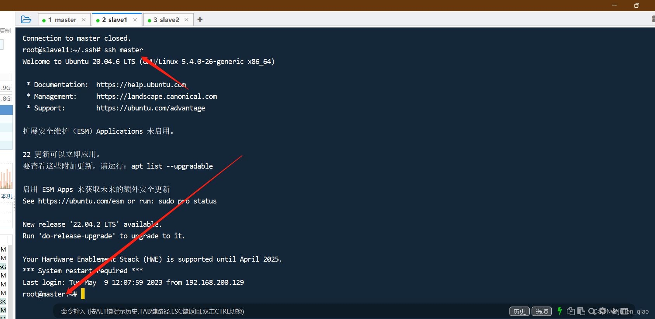Restore down the window
The image size is (655, 319).
[x=636, y=5]
